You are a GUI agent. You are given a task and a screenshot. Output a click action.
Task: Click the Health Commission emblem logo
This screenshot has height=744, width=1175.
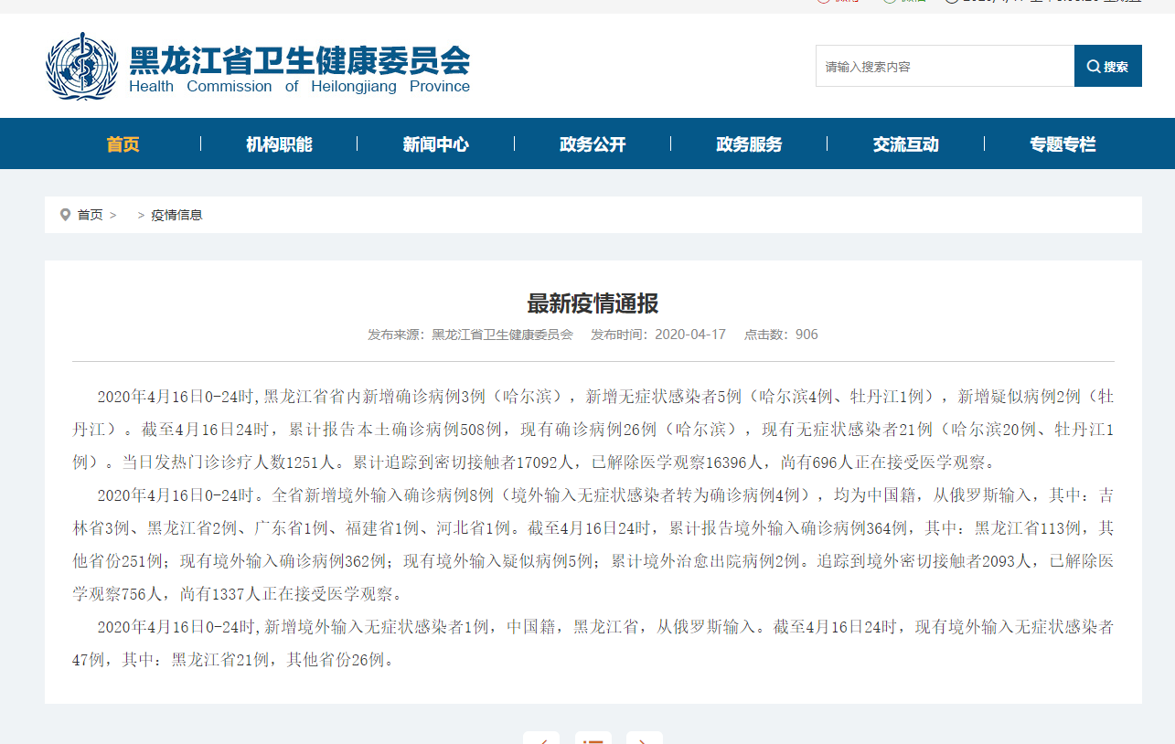point(82,66)
